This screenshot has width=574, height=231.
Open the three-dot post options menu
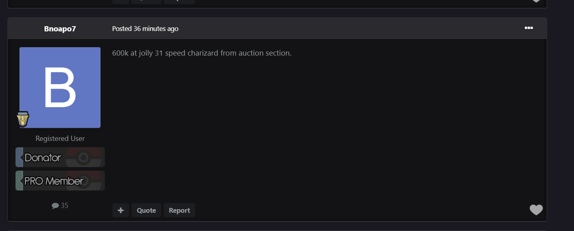click(528, 28)
